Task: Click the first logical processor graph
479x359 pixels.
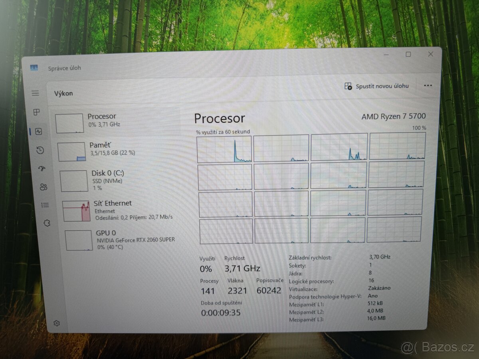Action: click(x=225, y=149)
